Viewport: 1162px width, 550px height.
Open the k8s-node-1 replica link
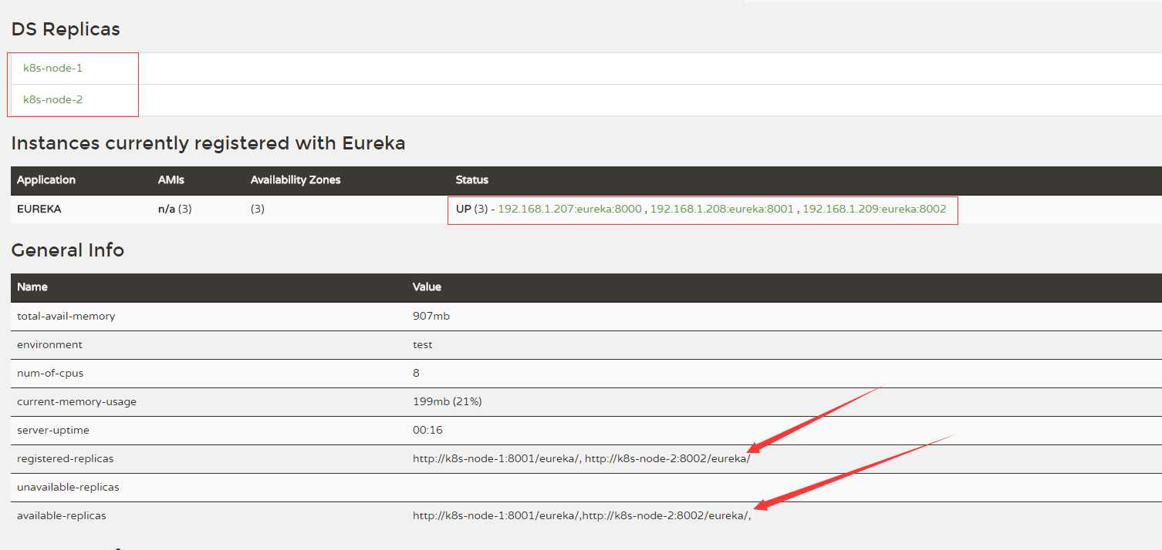(x=52, y=69)
